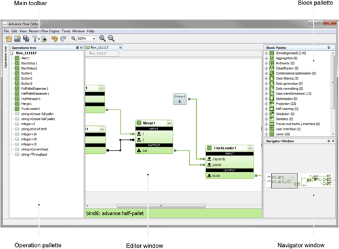Click the undo arrow icon
The width and height of the screenshot is (339, 249).
click(55, 38)
